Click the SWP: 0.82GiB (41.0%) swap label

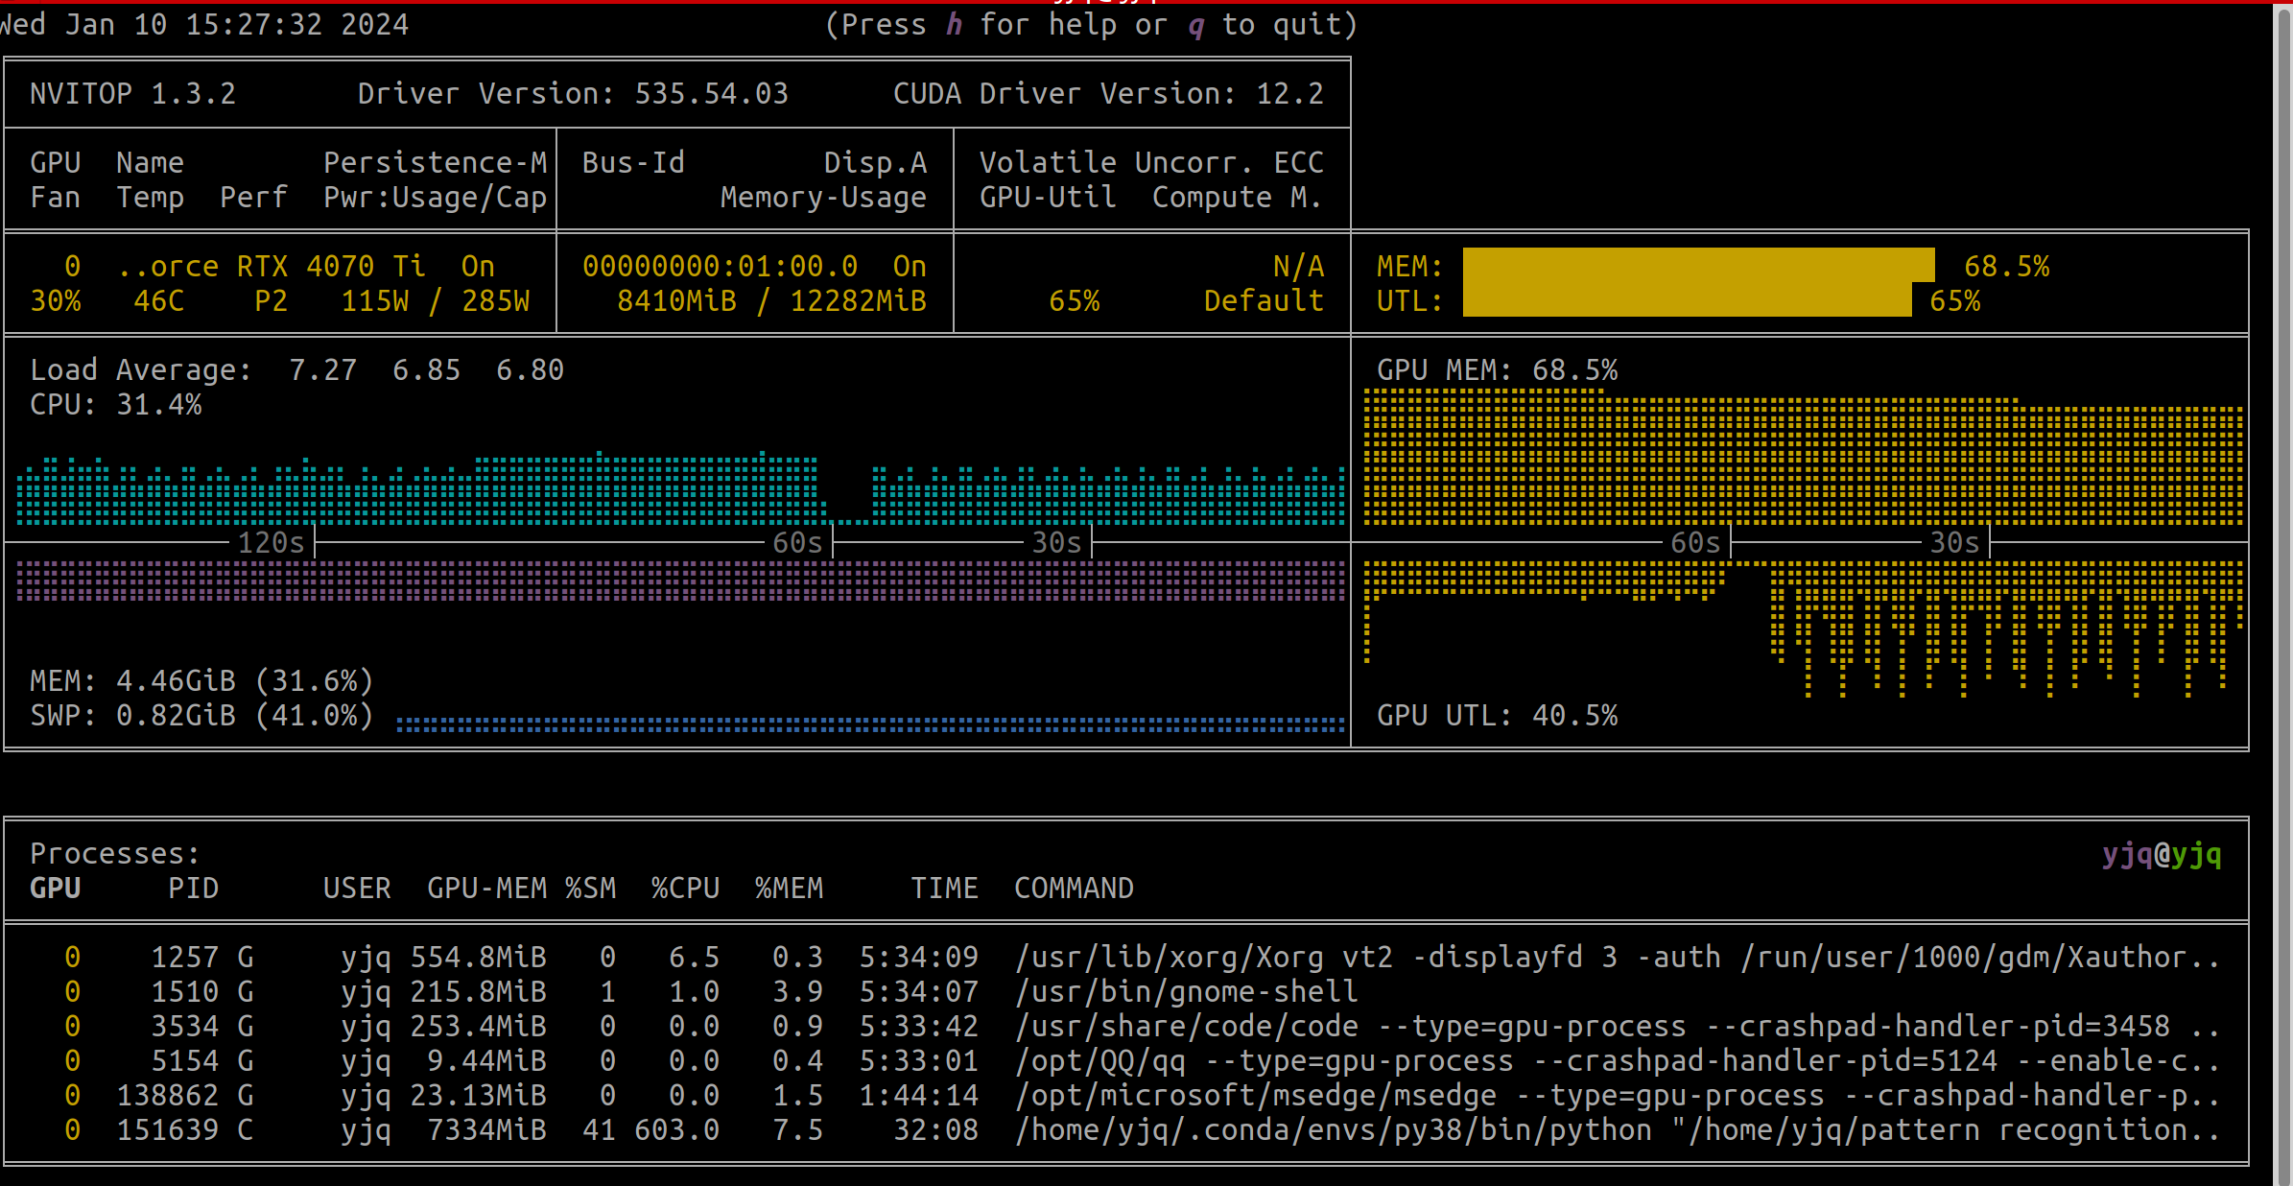point(201,715)
